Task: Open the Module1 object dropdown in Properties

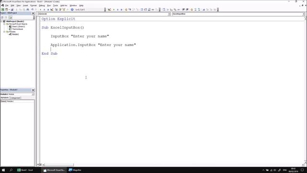Action: click(33, 94)
